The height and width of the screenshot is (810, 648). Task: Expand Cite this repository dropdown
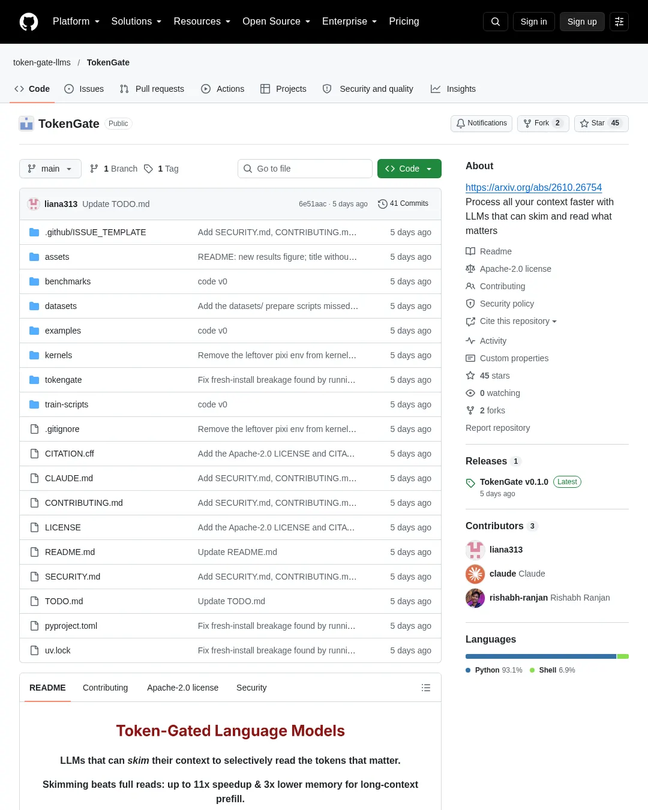pyautogui.click(x=518, y=321)
